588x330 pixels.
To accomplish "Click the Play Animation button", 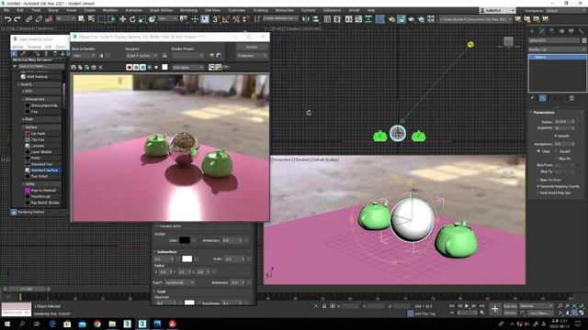I will pos(467,306).
